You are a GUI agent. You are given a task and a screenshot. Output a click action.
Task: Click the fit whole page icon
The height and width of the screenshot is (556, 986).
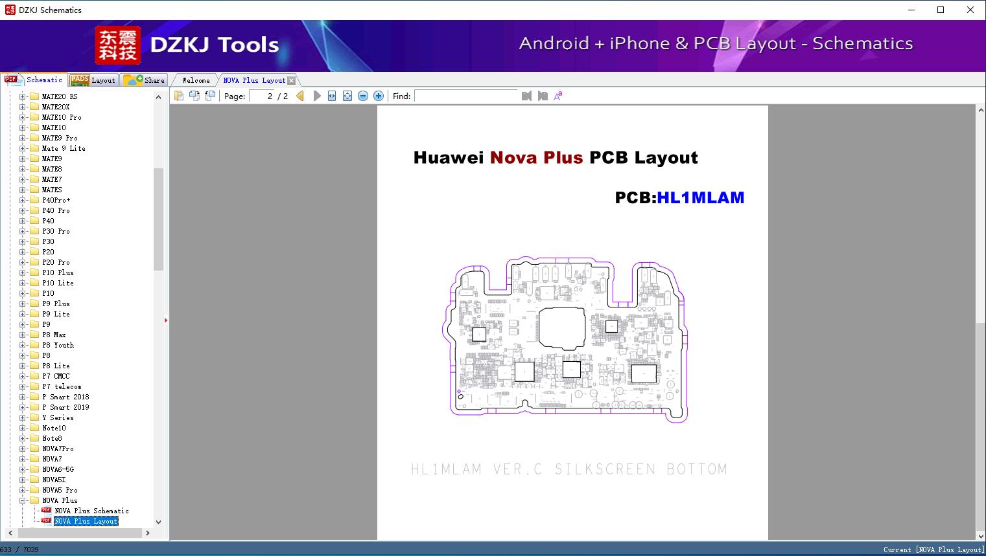tap(347, 95)
